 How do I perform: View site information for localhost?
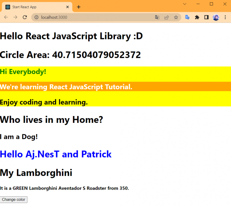pos(36,17)
